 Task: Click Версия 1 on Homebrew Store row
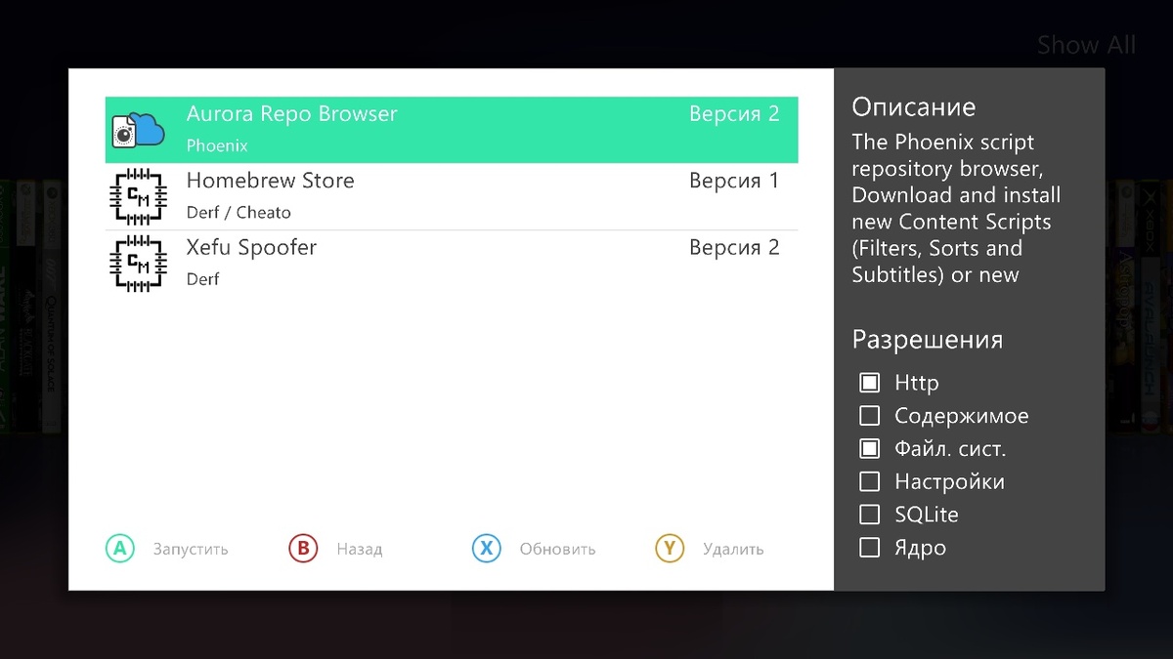[x=734, y=181]
